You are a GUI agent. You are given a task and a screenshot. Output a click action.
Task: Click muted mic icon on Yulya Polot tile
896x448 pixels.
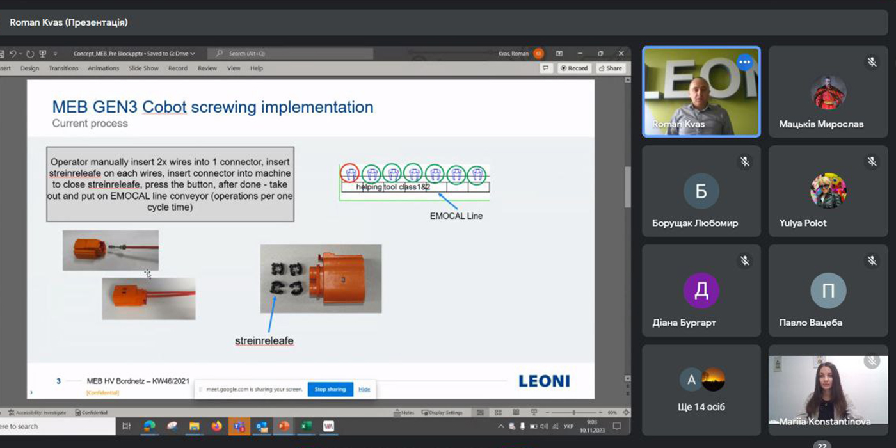pyautogui.click(x=872, y=162)
